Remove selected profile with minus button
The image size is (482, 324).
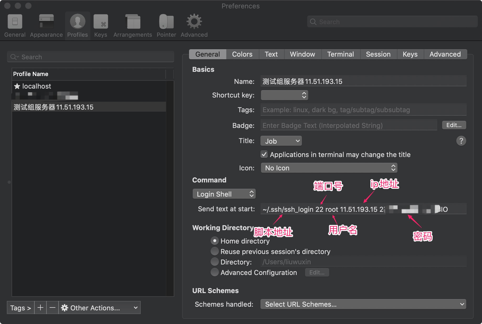click(53, 307)
